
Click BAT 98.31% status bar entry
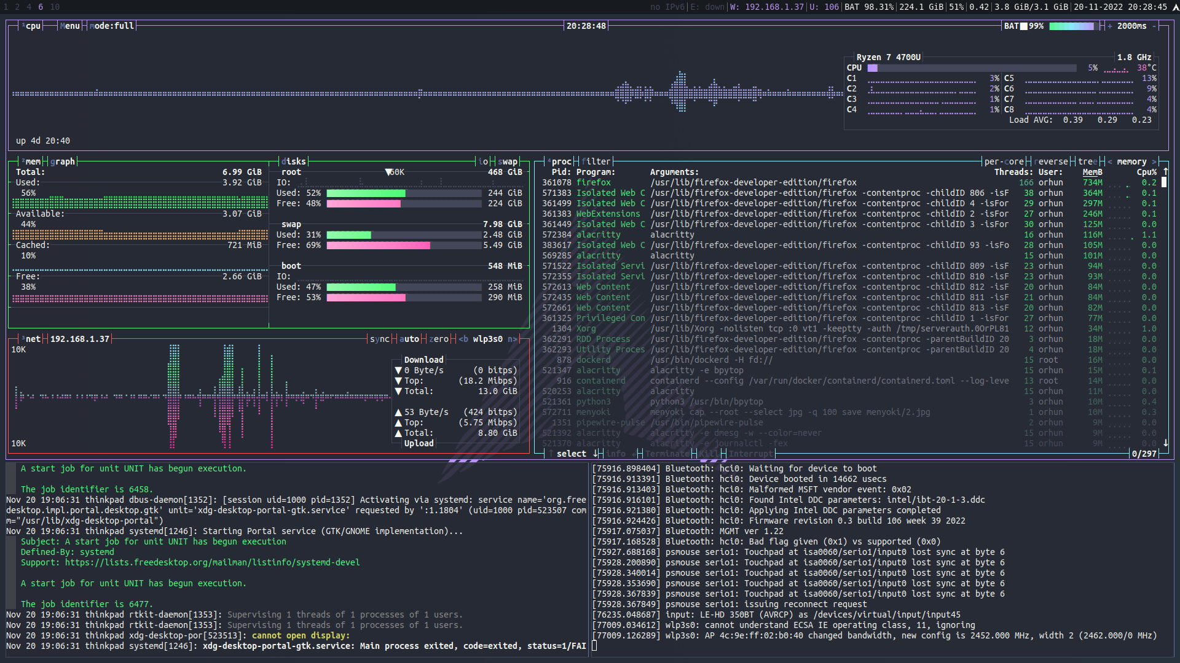869,7
